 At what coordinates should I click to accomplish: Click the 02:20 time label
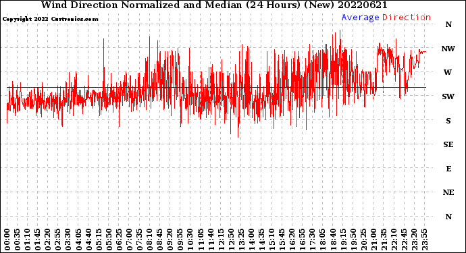click(x=48, y=240)
